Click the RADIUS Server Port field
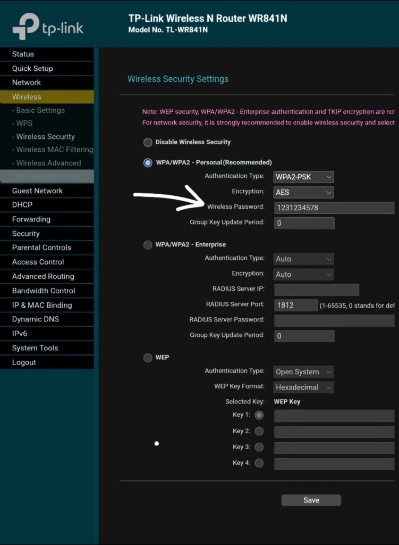The height and width of the screenshot is (545, 399). click(x=295, y=305)
